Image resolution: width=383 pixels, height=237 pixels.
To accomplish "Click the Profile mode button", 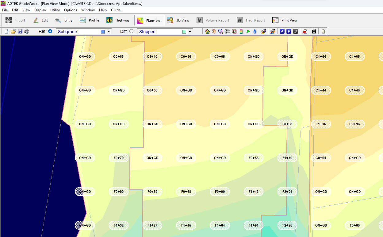I will 89,20.
